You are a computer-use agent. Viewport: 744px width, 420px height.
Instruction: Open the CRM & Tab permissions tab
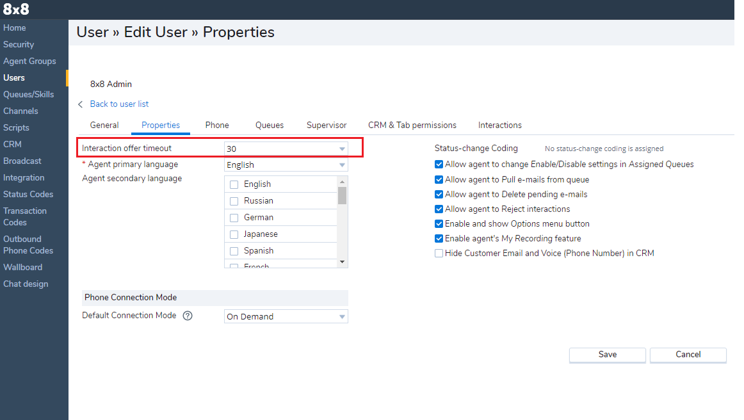click(x=412, y=125)
